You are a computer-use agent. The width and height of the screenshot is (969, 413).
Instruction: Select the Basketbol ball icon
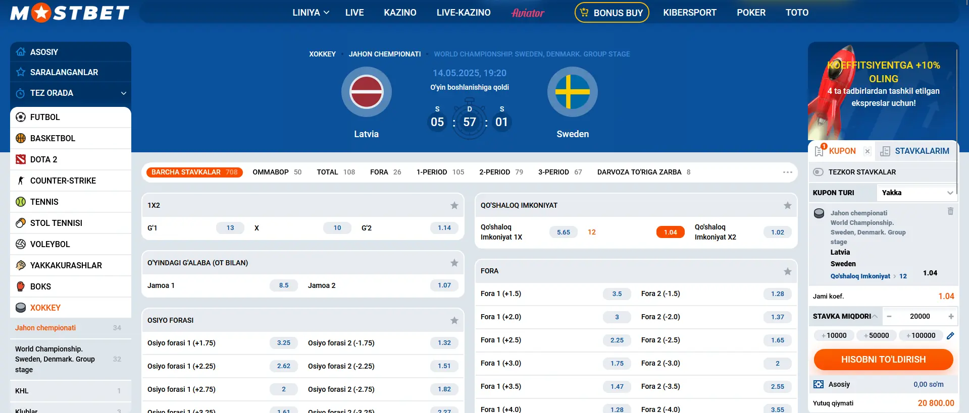[21, 138]
